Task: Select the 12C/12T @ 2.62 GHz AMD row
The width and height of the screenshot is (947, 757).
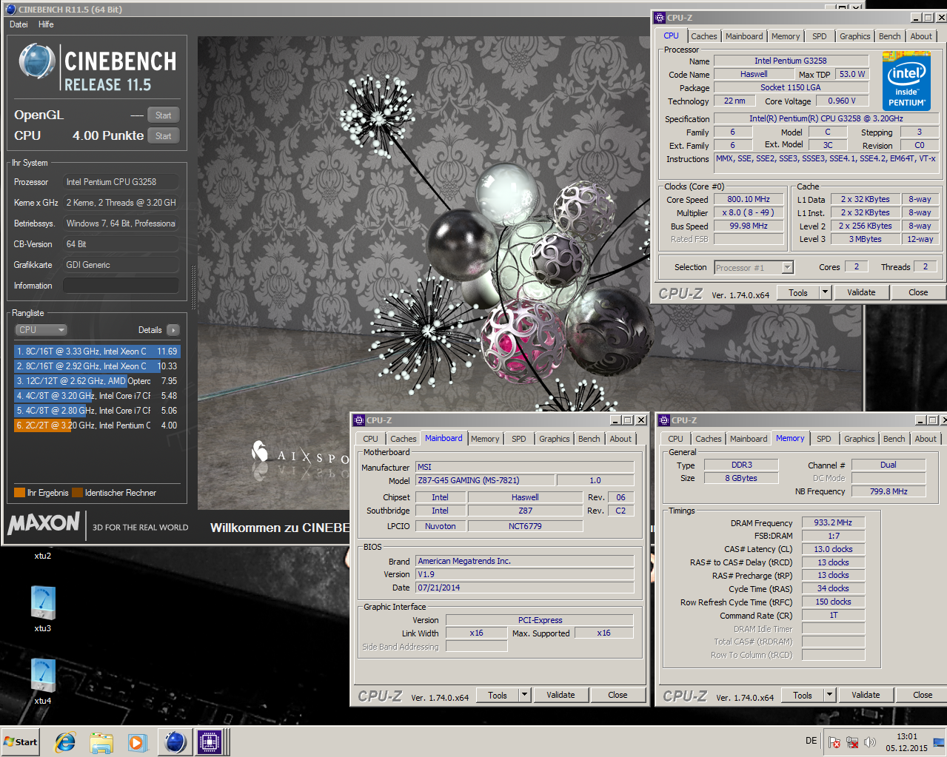Action: point(96,381)
